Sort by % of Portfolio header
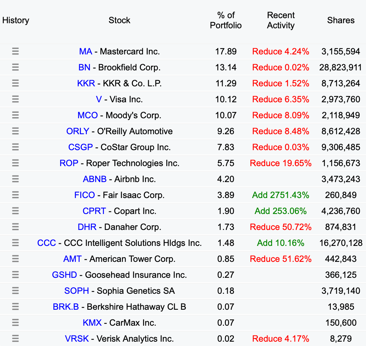This screenshot has height=346, width=366. click(x=226, y=20)
